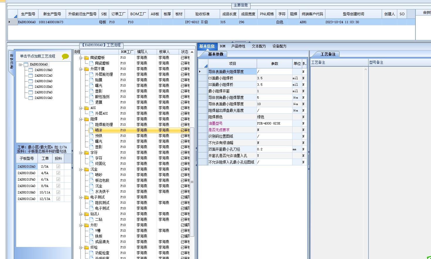Select the 工艺备注 panel tab
The width and height of the screenshot is (431, 259).
[328, 54]
